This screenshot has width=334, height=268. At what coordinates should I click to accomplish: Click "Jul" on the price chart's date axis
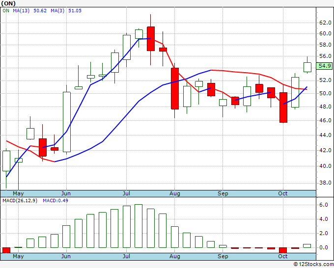(x=126, y=193)
